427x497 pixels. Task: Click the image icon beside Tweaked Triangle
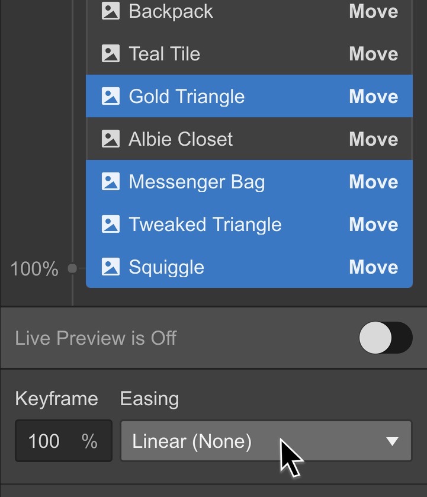tap(111, 224)
